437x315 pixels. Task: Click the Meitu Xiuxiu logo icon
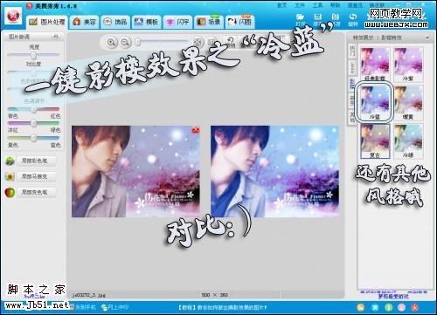pos(13,17)
